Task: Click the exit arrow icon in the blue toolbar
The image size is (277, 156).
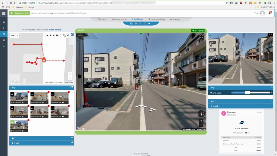Action: pyautogui.click(x=149, y=23)
